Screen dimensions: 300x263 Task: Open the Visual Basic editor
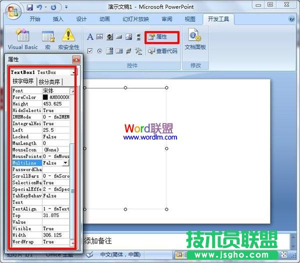pos(22,39)
